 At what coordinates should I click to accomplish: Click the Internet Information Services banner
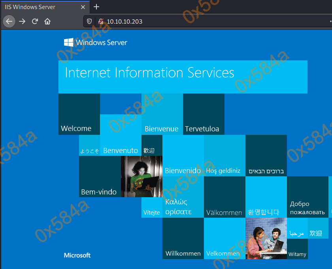click(x=183, y=77)
